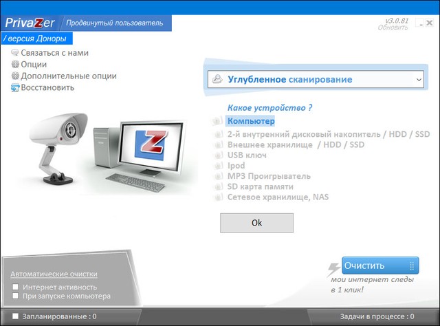Choose 2-й внутренний дисковый накопитель / HDD / SSD
Viewport: 440px width, 326px height.
329,134
